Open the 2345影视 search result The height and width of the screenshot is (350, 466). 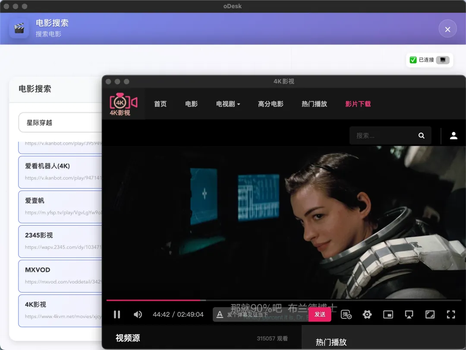(61, 242)
